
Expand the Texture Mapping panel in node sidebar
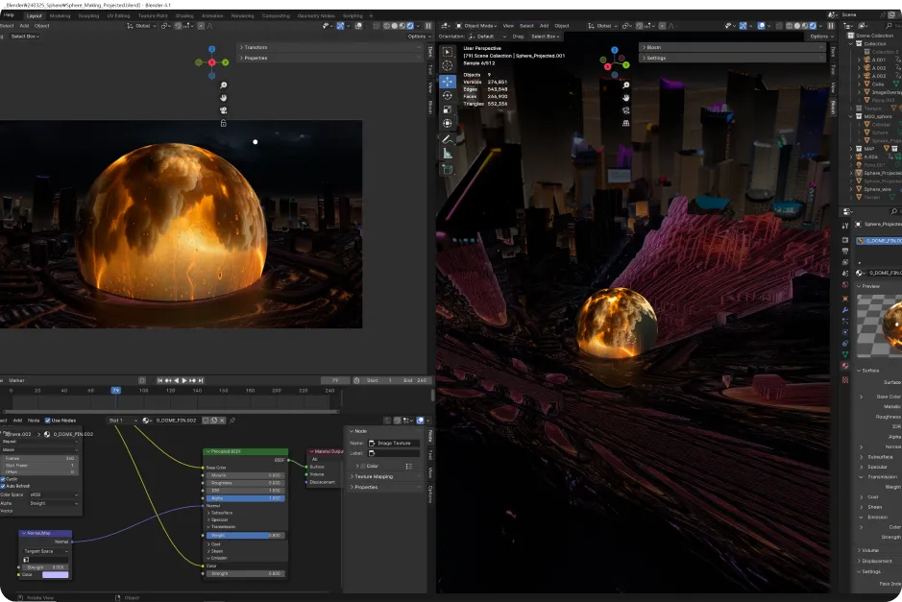tap(384, 476)
